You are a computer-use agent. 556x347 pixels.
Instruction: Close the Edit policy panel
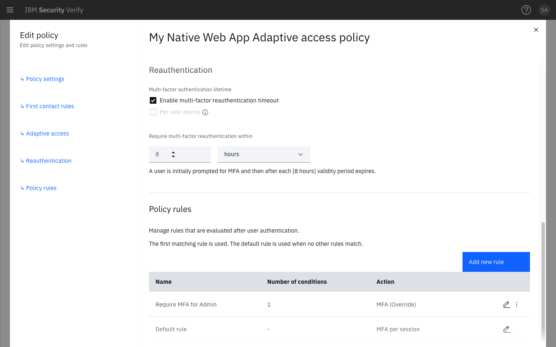[x=536, y=30]
